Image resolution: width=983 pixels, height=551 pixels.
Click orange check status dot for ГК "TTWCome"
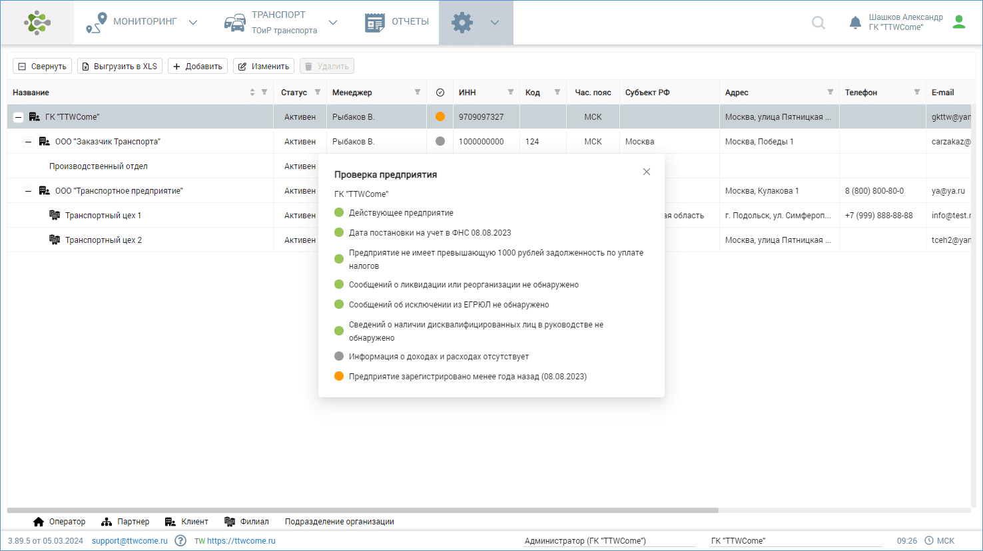440,116
